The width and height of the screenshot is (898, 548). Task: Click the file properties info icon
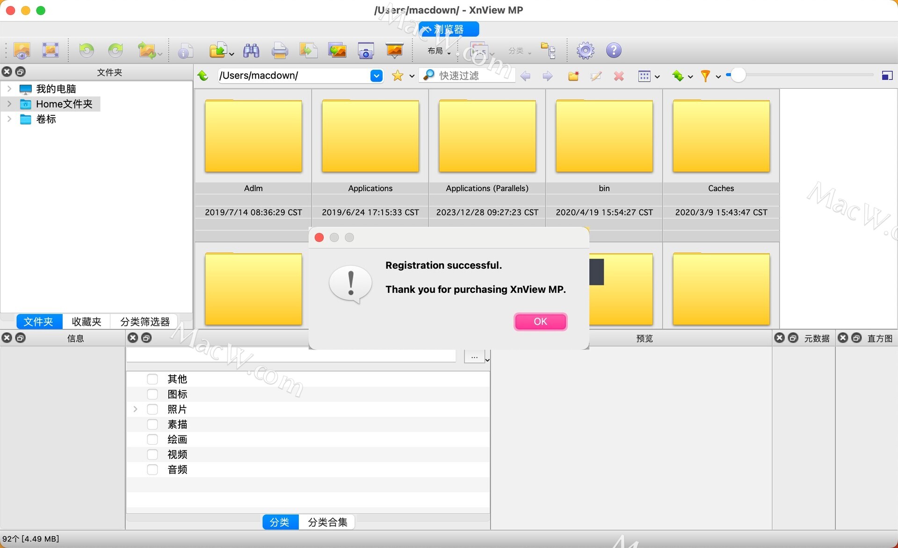point(185,50)
